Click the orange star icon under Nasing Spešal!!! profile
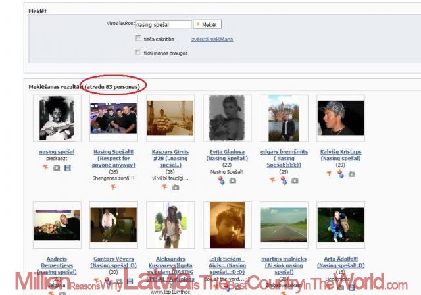The image size is (421, 295). point(113,187)
